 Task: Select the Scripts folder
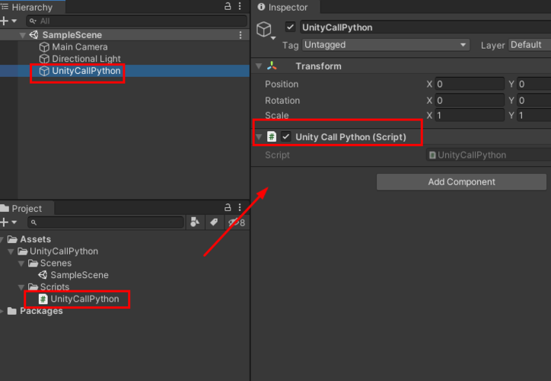55,287
